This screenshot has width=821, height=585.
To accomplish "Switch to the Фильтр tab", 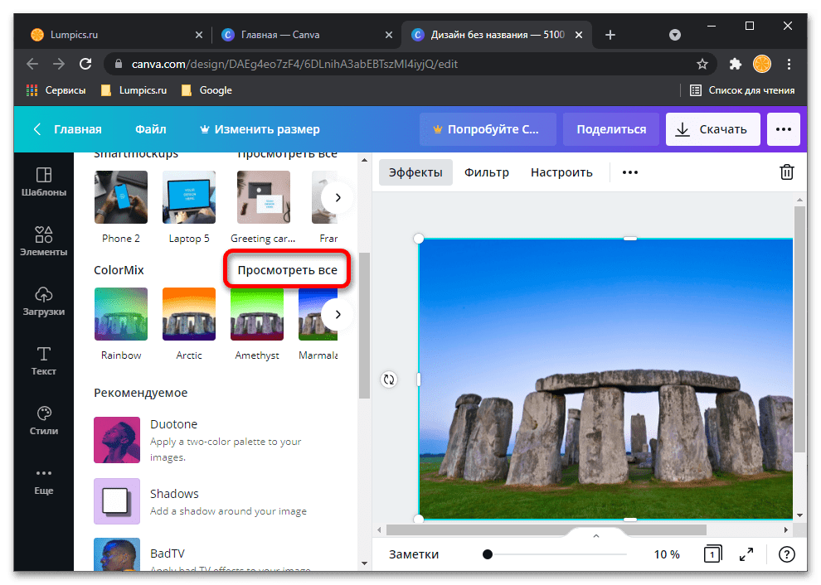I will 487,172.
